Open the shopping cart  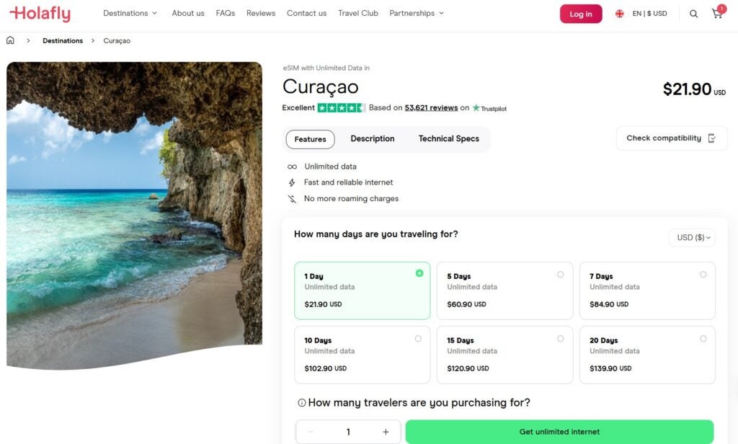click(x=716, y=14)
